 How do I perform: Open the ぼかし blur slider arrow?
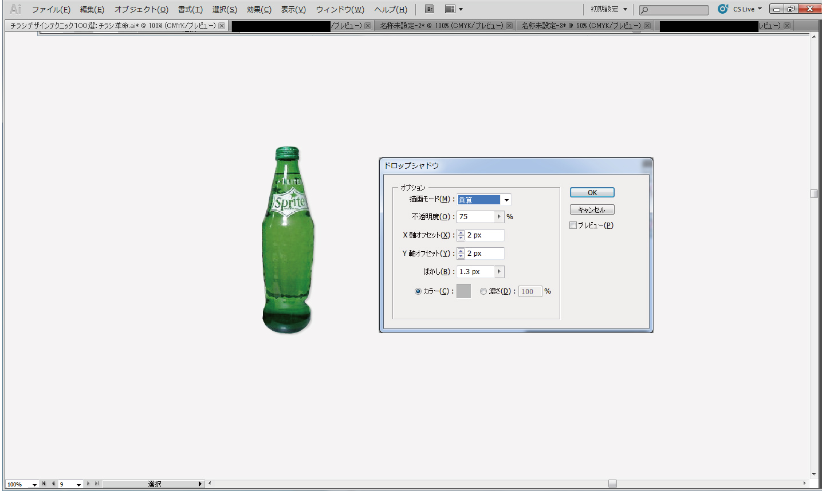[x=500, y=272]
